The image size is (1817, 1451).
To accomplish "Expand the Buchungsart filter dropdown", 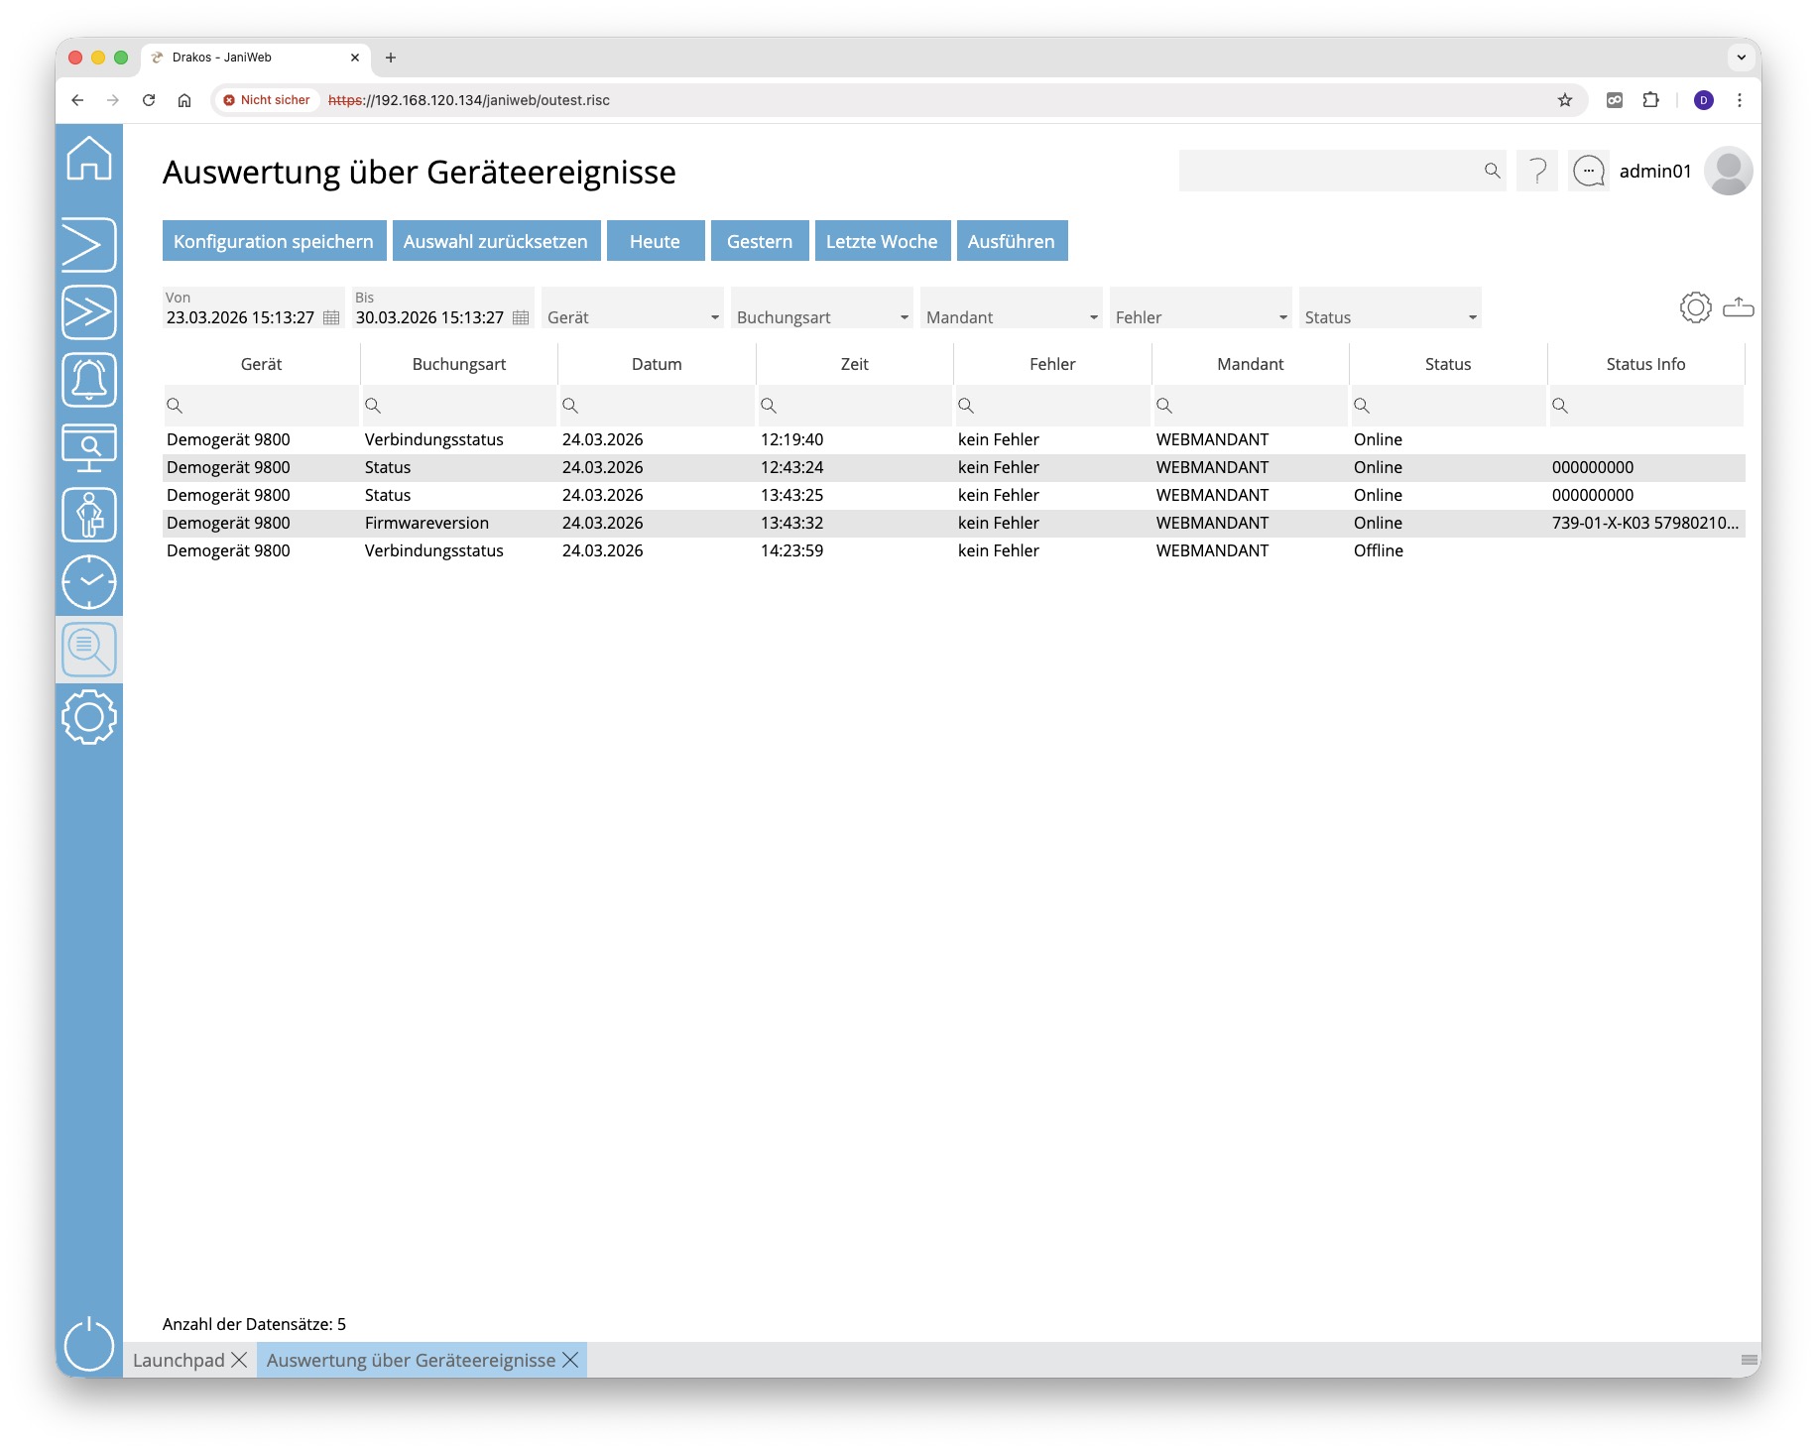I will click(904, 318).
